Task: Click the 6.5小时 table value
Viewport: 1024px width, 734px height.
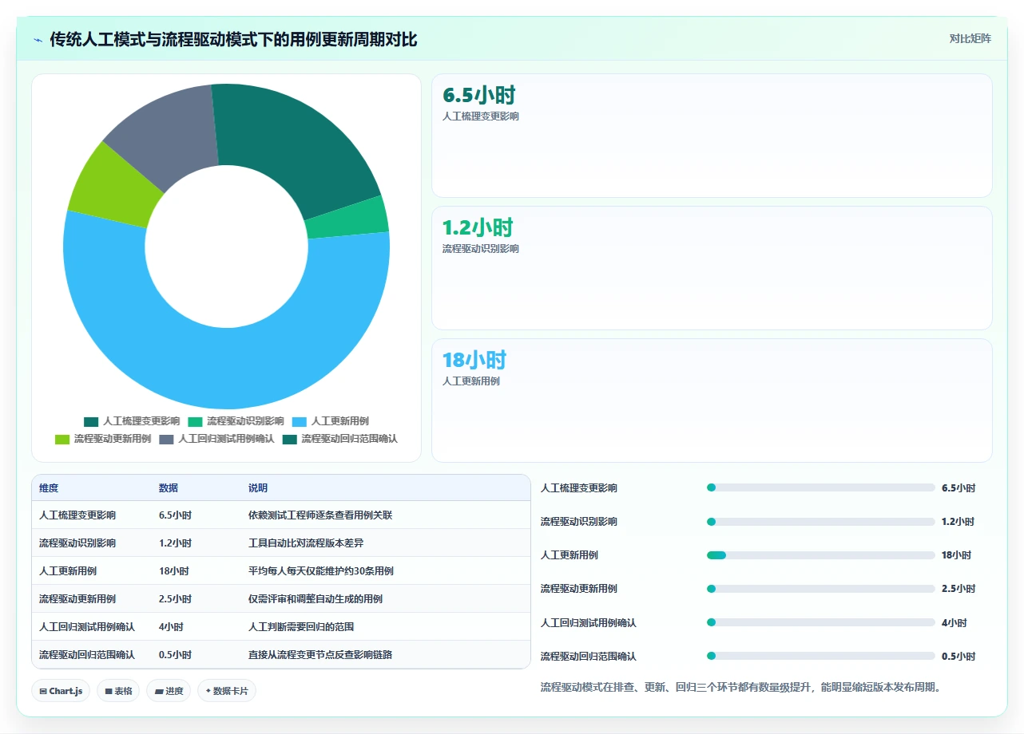Action: pyautogui.click(x=175, y=515)
